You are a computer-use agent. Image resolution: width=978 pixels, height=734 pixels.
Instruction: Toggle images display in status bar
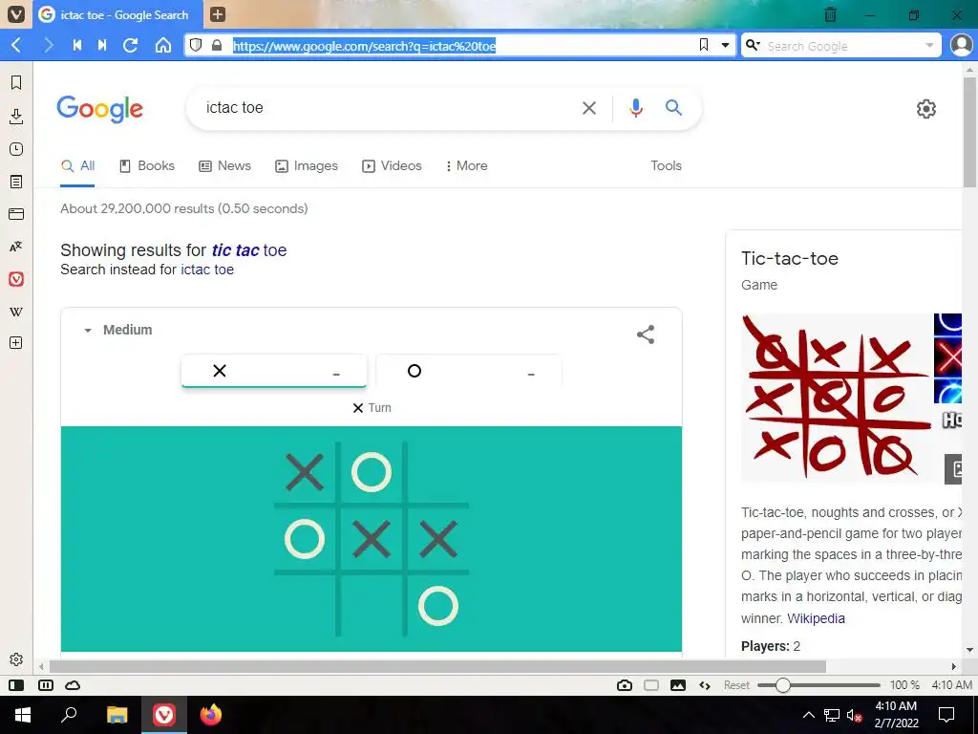point(678,685)
